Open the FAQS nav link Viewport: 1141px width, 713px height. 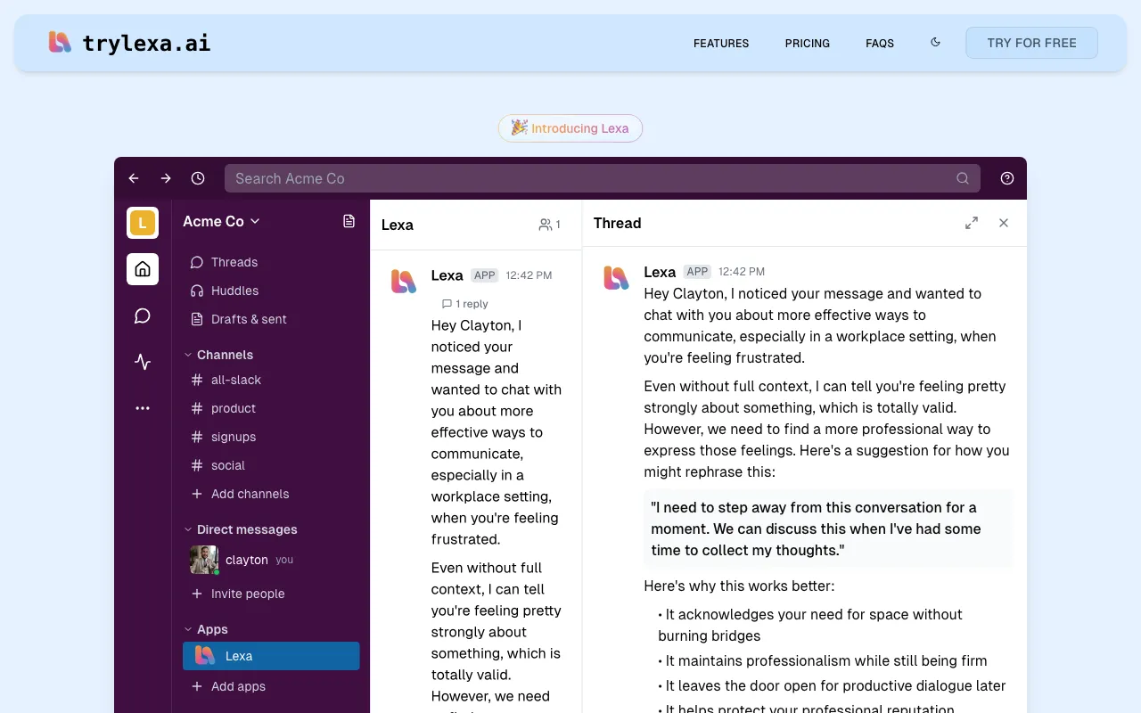880,43
